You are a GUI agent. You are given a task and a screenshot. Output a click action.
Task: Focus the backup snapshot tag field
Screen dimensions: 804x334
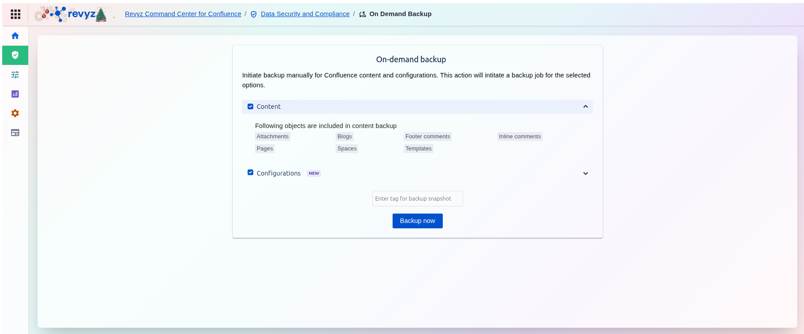click(417, 199)
